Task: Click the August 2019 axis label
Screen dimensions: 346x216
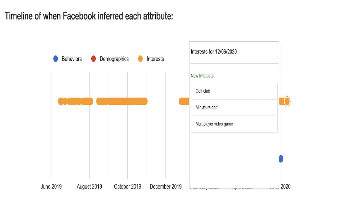Action: (89, 187)
